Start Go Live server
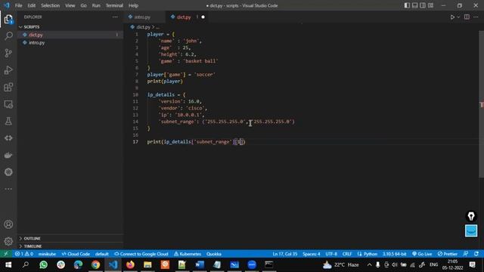The image size is (484, 272). click(x=422, y=254)
